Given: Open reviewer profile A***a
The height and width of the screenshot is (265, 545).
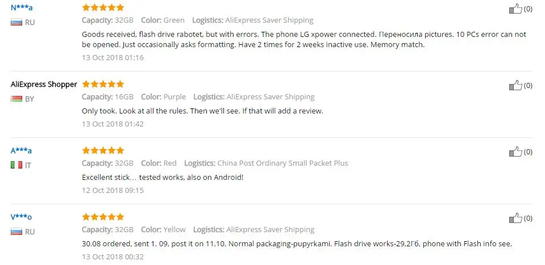Looking at the screenshot, I should pyautogui.click(x=21, y=150).
